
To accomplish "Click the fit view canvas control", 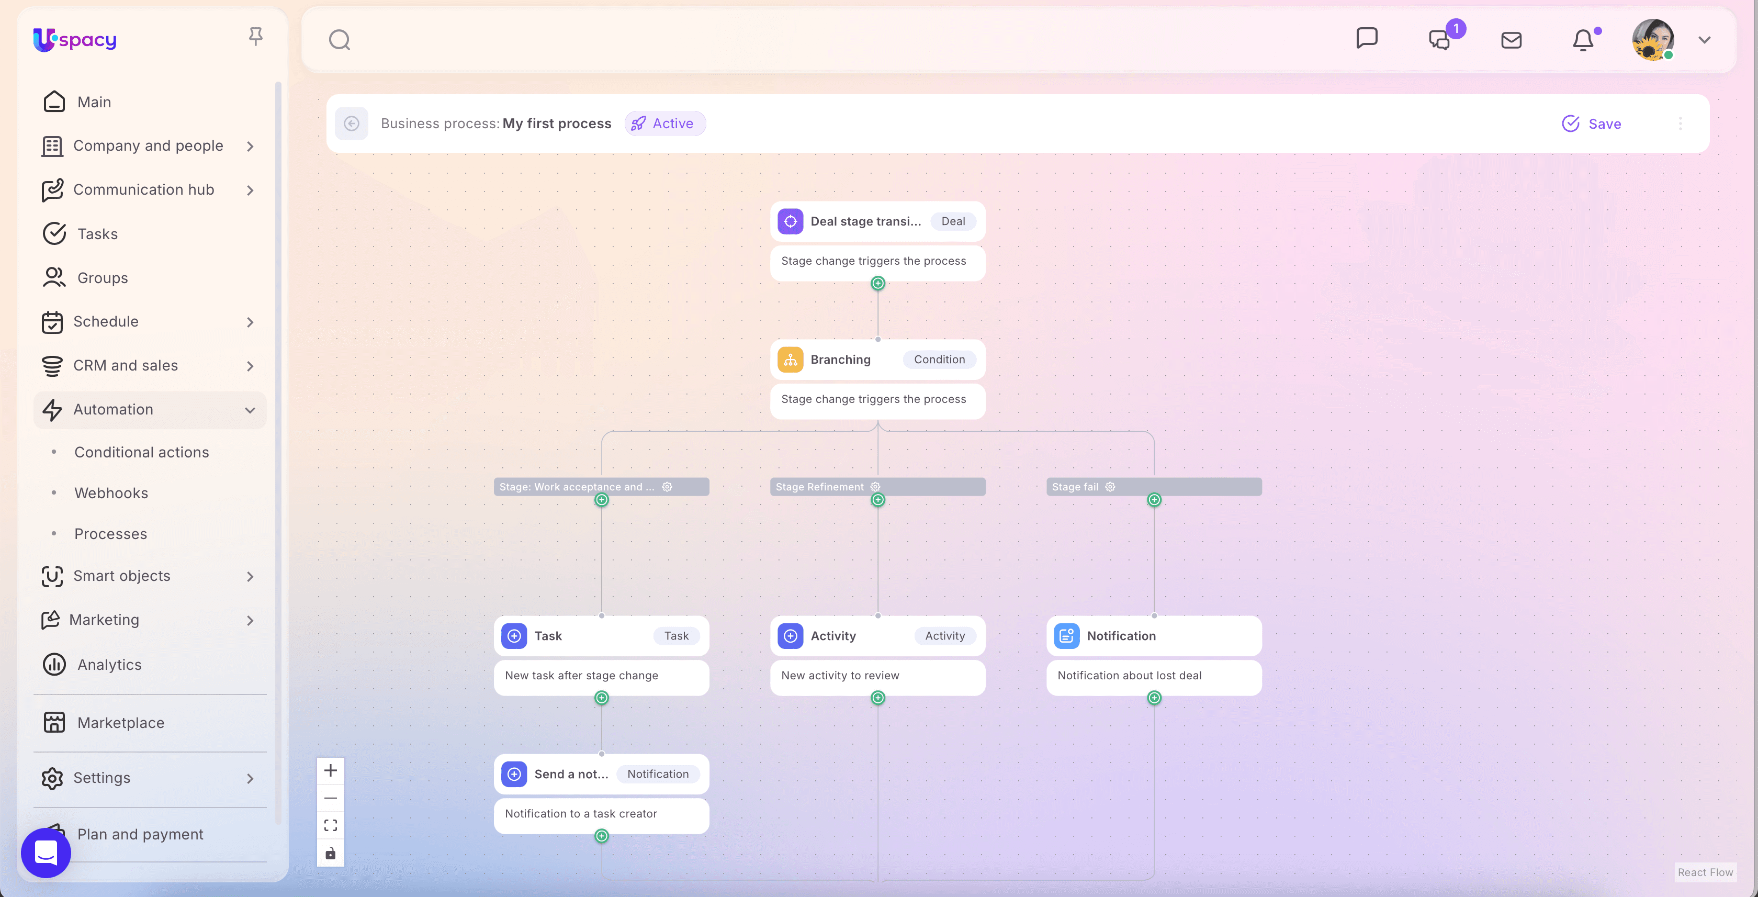I will coord(330,825).
